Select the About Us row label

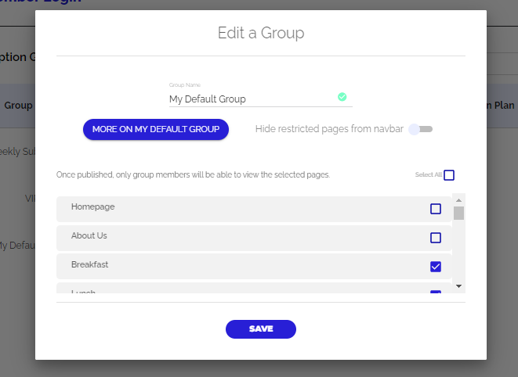point(89,235)
